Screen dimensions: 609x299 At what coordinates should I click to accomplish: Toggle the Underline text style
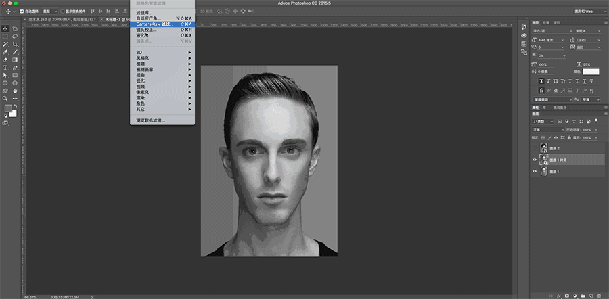pos(584,80)
